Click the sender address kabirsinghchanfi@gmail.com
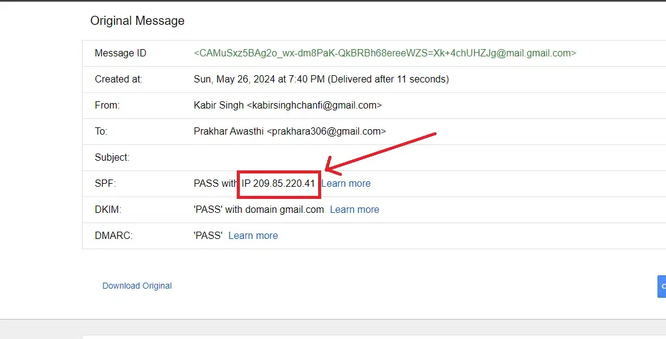The width and height of the screenshot is (666, 339). tap(314, 105)
